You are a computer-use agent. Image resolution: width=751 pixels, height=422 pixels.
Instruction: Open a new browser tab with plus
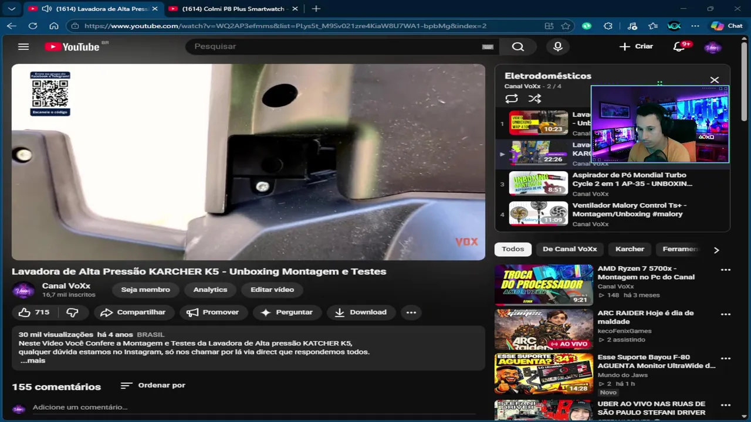tap(316, 9)
